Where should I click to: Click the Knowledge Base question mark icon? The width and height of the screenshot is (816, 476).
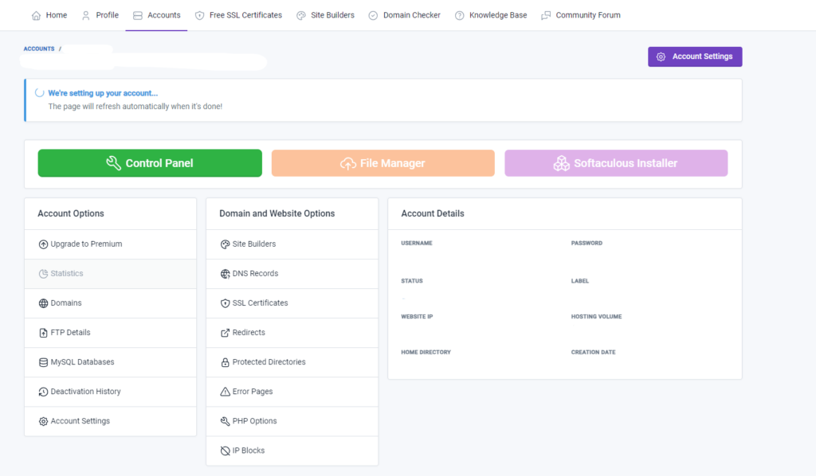pos(460,16)
